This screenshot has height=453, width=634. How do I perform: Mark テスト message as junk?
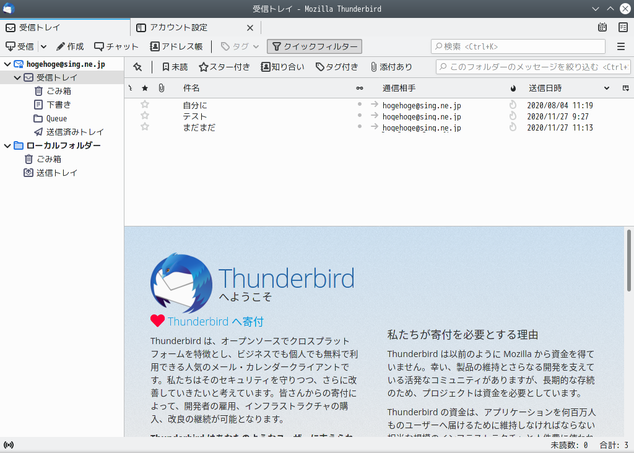click(x=513, y=116)
